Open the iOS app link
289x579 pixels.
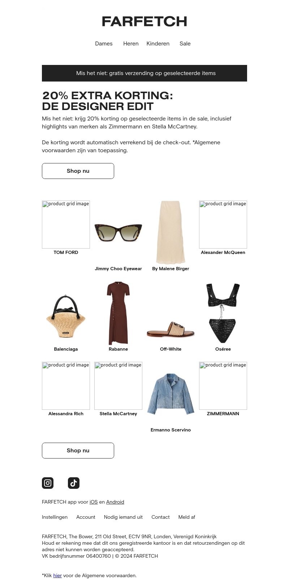click(94, 502)
